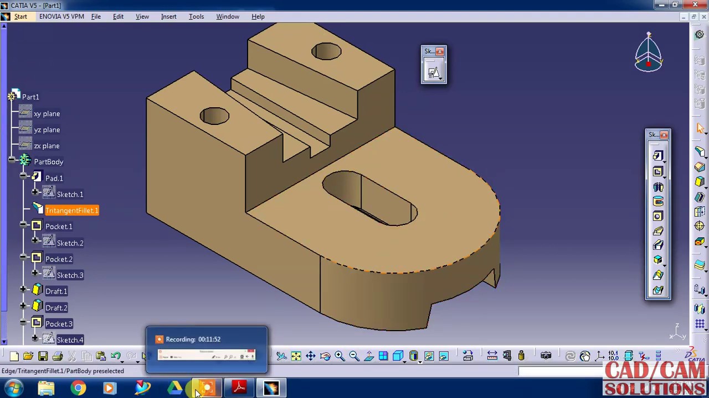Open the Start menu in CATIA
Screen dimensions: 709x398
(x=20, y=17)
